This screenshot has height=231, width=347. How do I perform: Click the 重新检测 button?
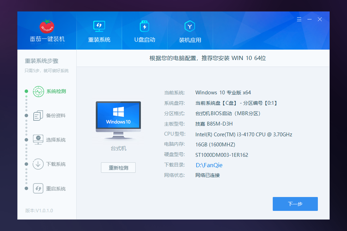click(118, 168)
